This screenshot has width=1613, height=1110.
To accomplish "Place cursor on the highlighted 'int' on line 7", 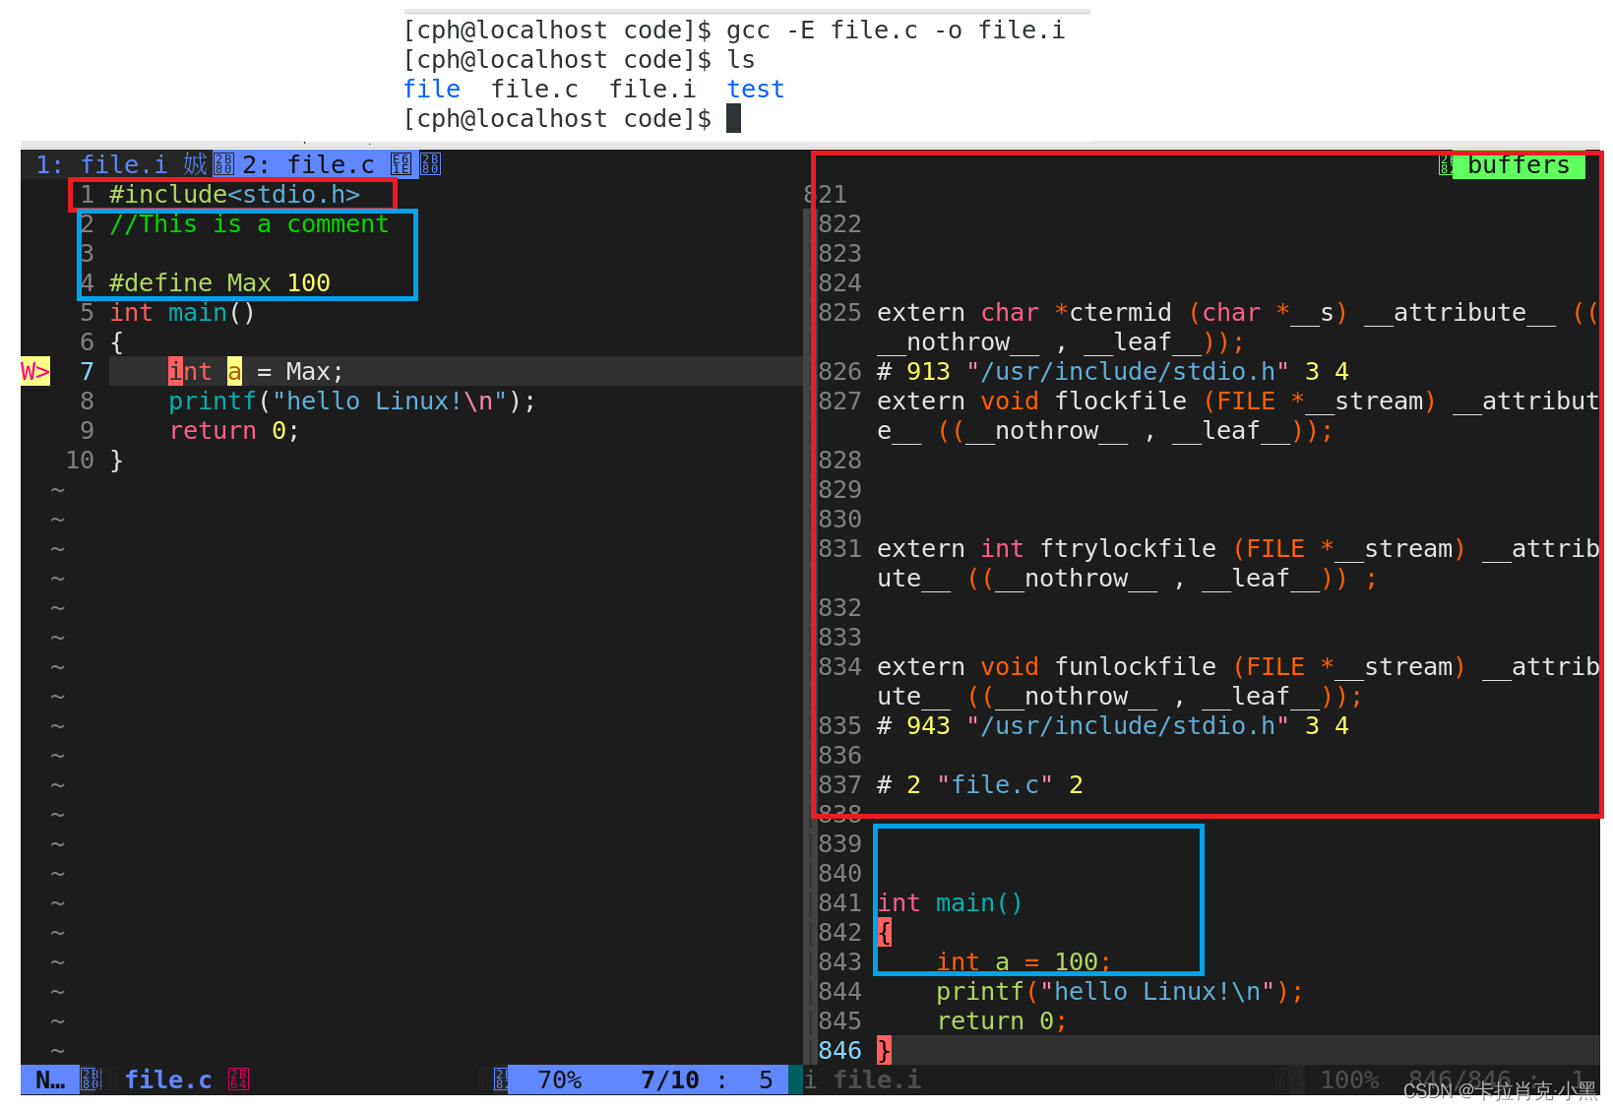I will click(x=190, y=372).
